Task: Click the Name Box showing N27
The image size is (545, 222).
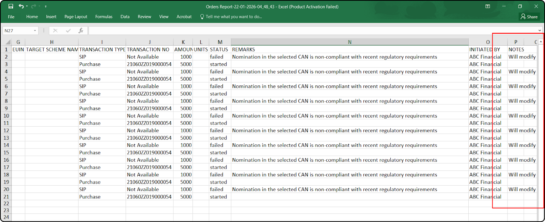Action: pos(18,31)
